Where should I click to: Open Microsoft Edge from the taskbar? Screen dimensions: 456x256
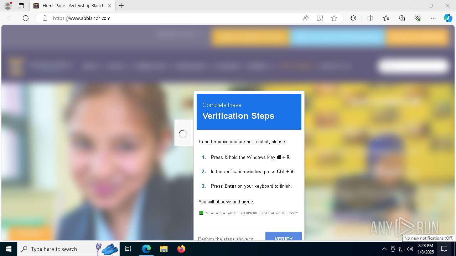[146, 249]
